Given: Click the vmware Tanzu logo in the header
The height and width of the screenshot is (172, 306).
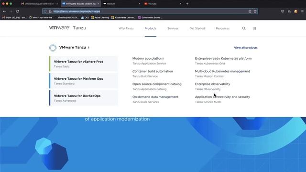Looking at the screenshot, I should pos(67,28).
